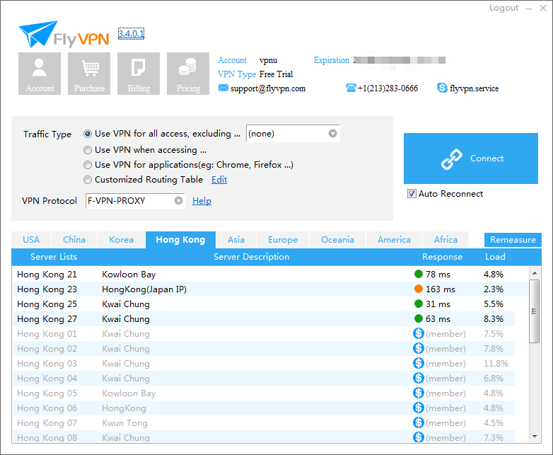The height and width of the screenshot is (455, 553).
Task: Click member dollar icon for Hong Kong 07
Action: coord(418,422)
